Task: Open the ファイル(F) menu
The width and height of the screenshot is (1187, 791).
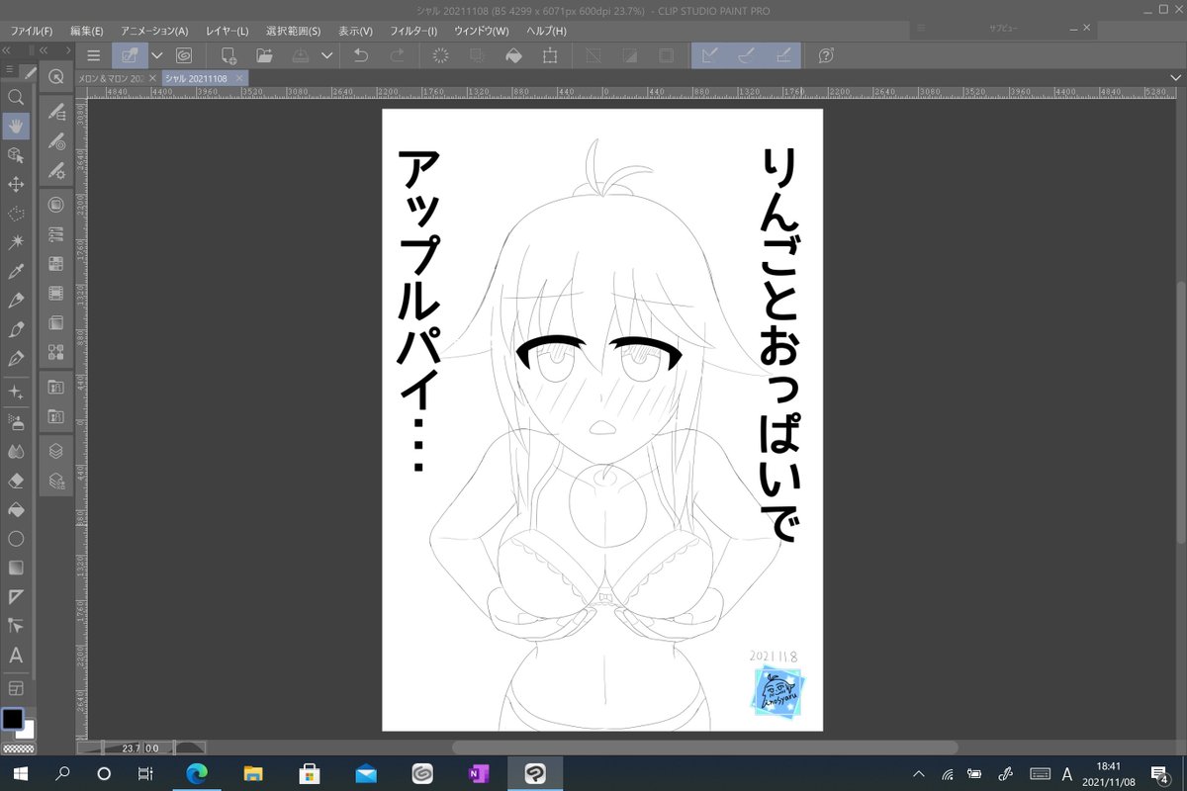Action: pos(31,31)
